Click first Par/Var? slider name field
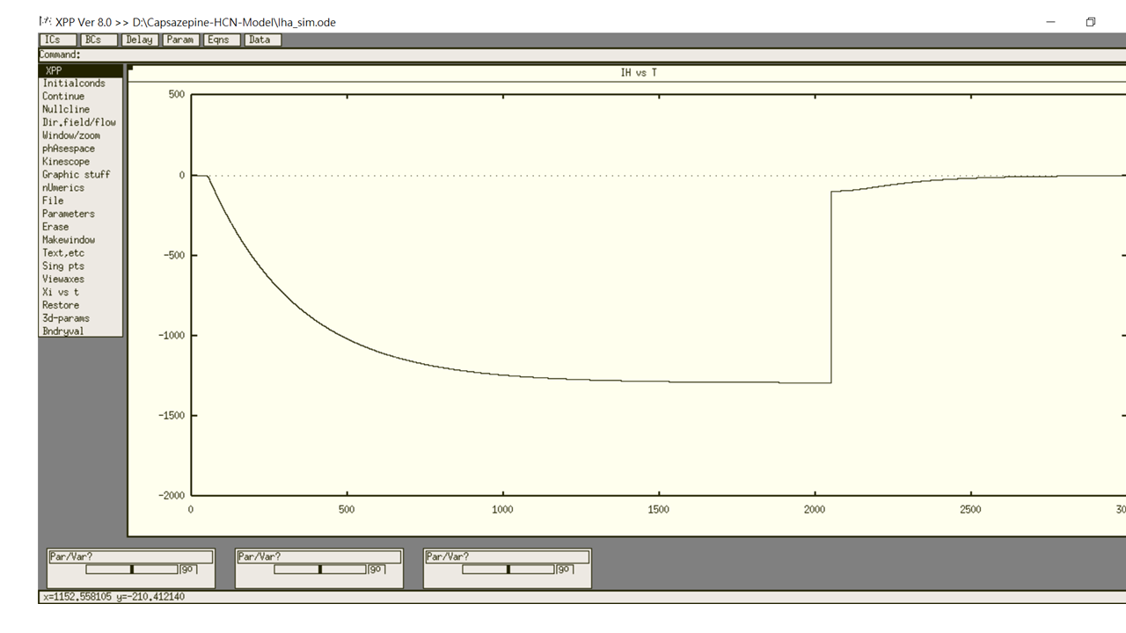The image size is (1126, 633). pyautogui.click(x=131, y=557)
